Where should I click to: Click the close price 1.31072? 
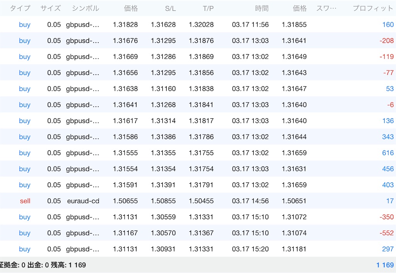point(294,217)
